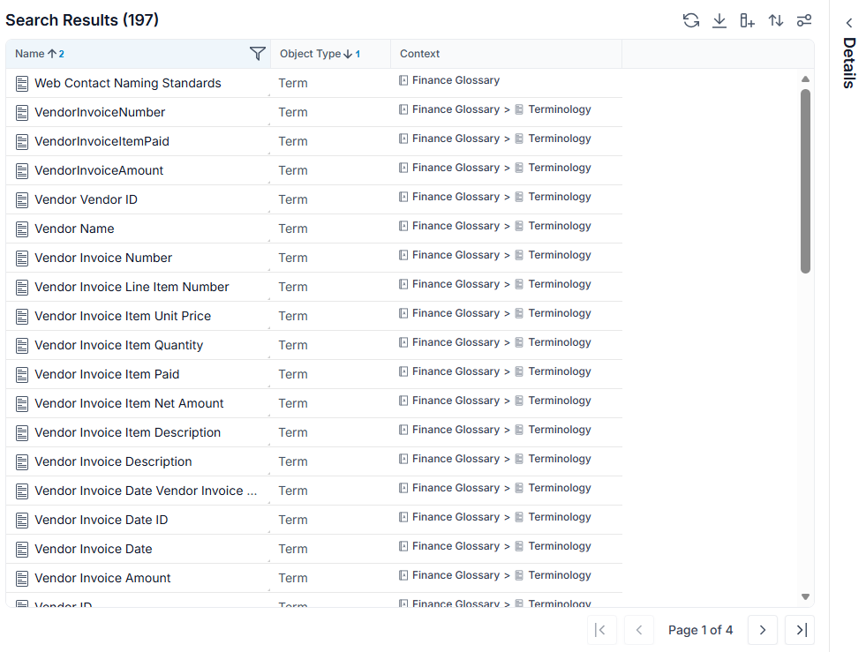Click the Terminology link for VendorInvoiceNumber

(x=560, y=109)
